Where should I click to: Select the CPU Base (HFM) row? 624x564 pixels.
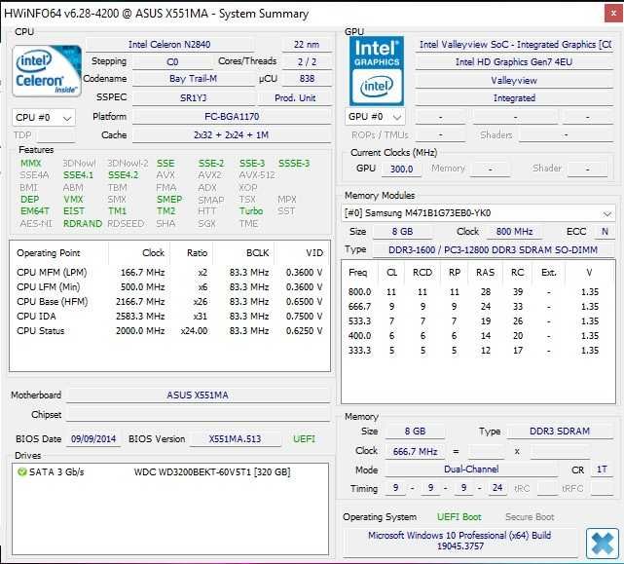(x=169, y=302)
